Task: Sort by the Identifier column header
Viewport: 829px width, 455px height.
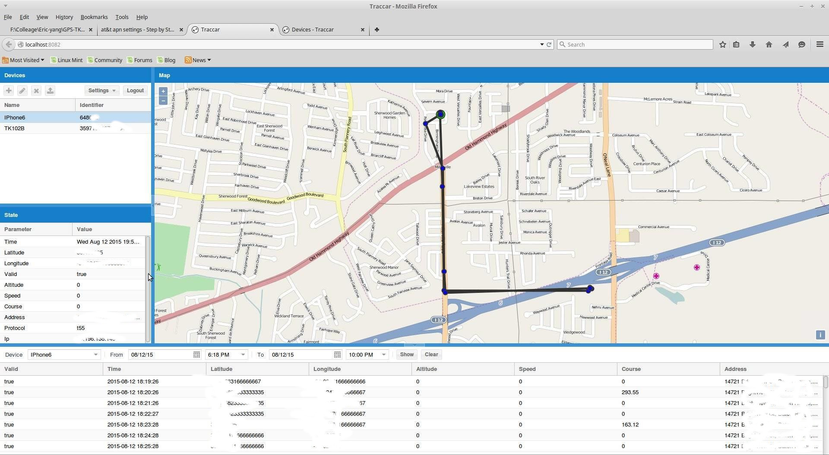Action: click(113, 105)
